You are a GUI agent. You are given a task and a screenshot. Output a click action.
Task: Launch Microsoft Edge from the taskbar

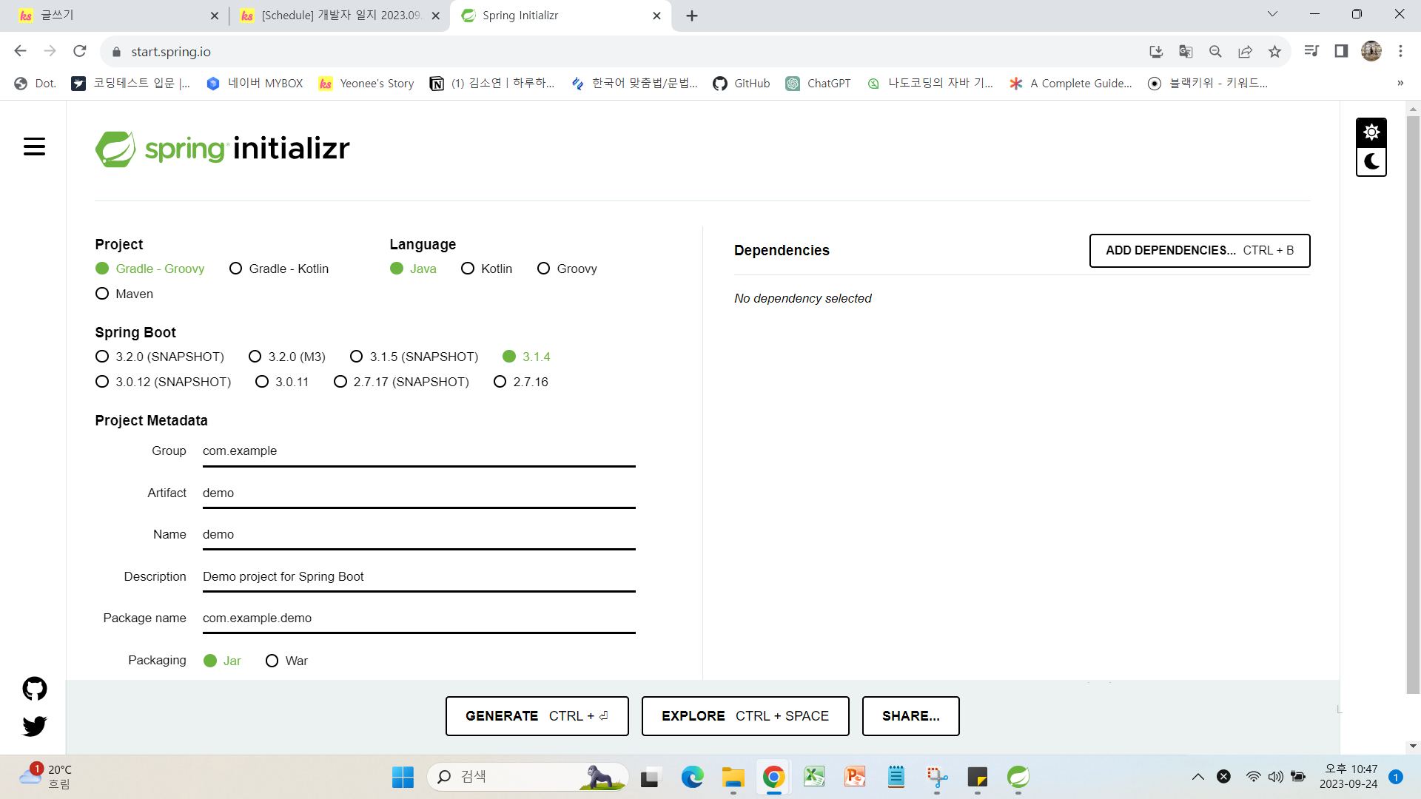(692, 777)
